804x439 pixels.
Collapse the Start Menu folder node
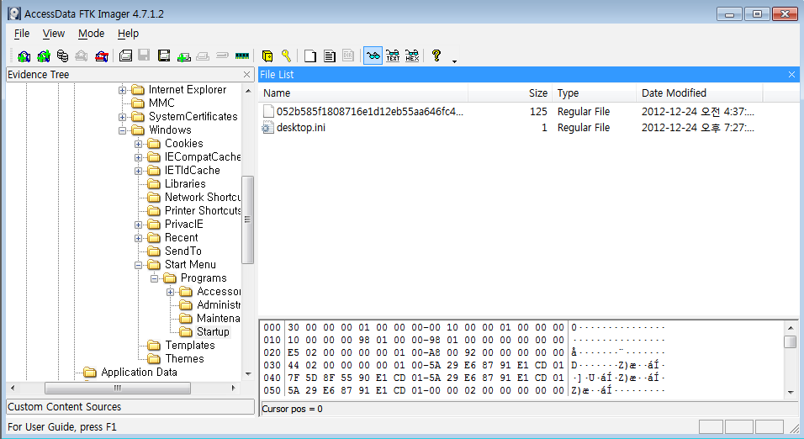coord(138,265)
